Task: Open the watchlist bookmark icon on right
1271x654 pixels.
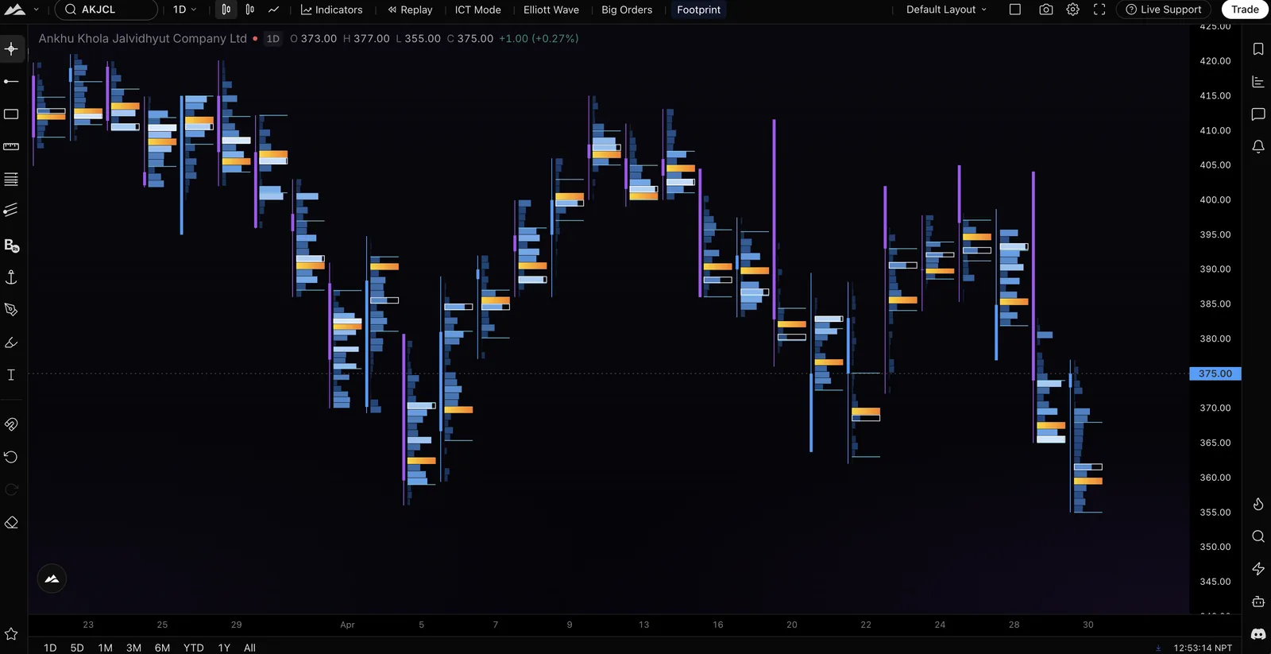Action: [x=1258, y=49]
